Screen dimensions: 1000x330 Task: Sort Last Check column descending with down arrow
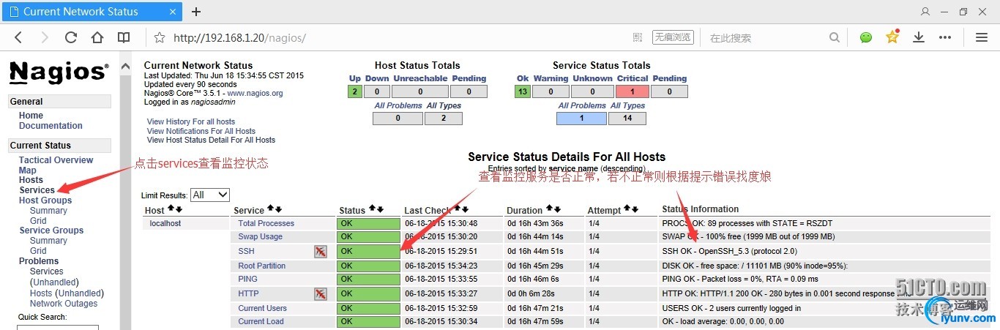466,209
